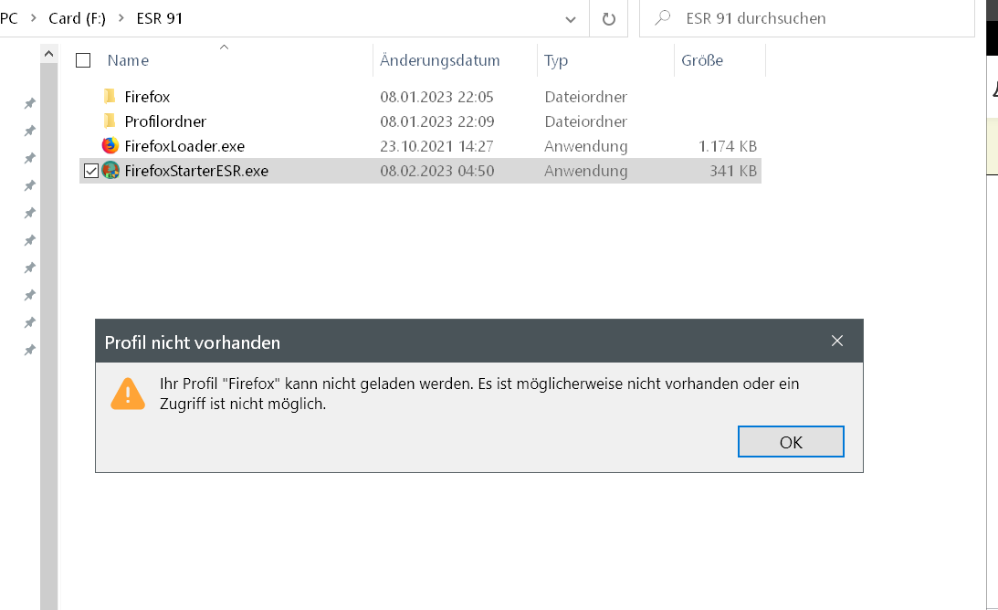
Task: Click the FirefoxLoader.exe application icon
Action: 110,146
